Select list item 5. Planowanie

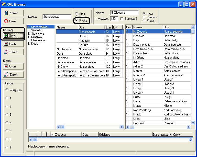pyautogui.click(x=41, y=40)
